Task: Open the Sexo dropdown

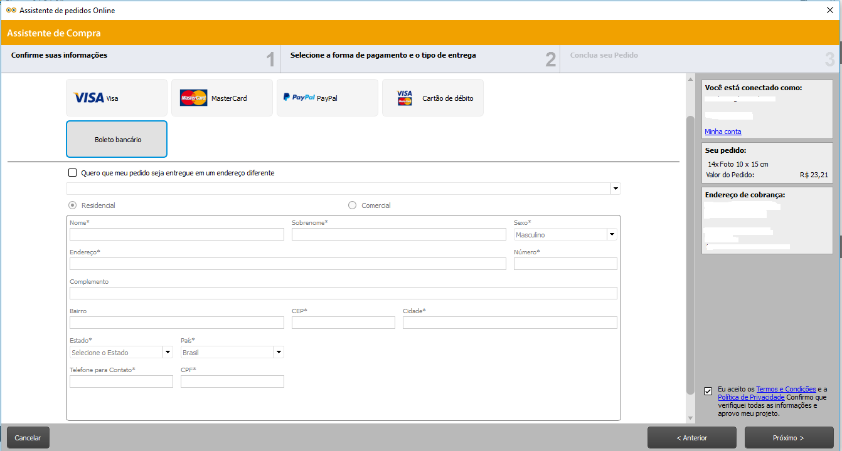Action: coord(612,234)
